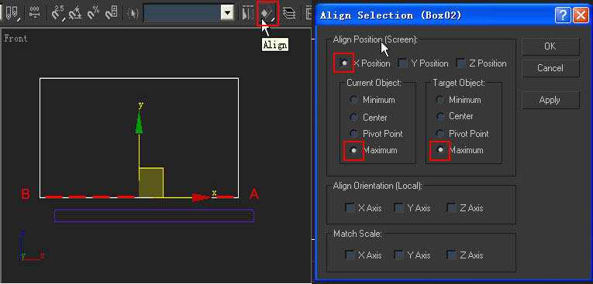This screenshot has width=593, height=284.
Task: Select Minimum under Target Object
Action: (x=440, y=100)
